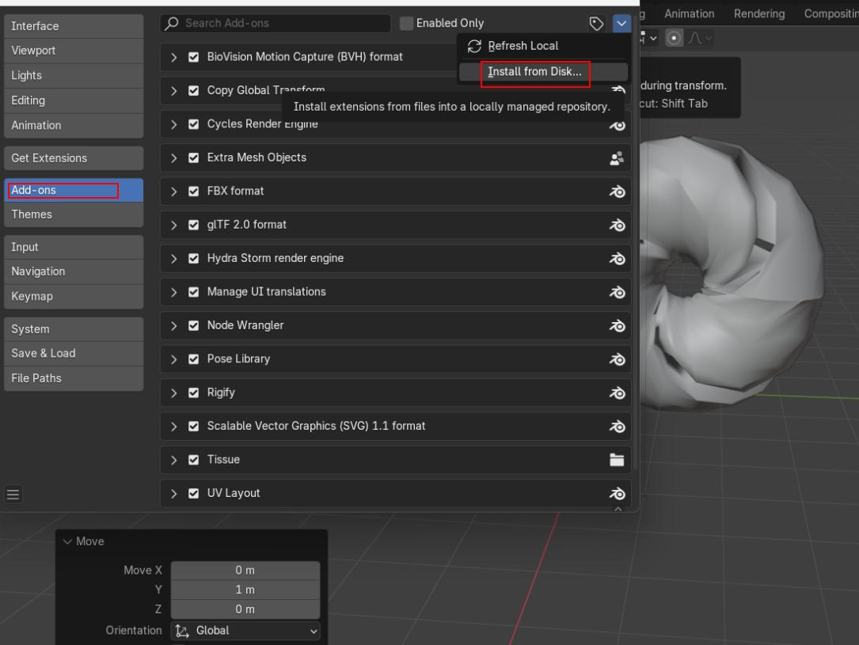This screenshot has width=859, height=645.
Task: Open File Paths preferences
Action: click(74, 378)
